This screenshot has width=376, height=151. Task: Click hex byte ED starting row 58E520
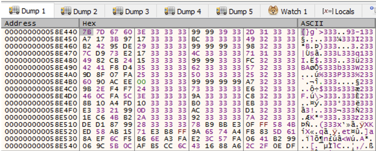coord(87,132)
